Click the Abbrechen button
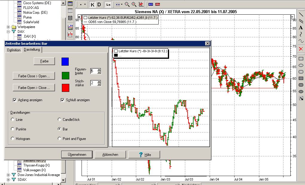This screenshot has width=305, height=185. (x=110, y=155)
